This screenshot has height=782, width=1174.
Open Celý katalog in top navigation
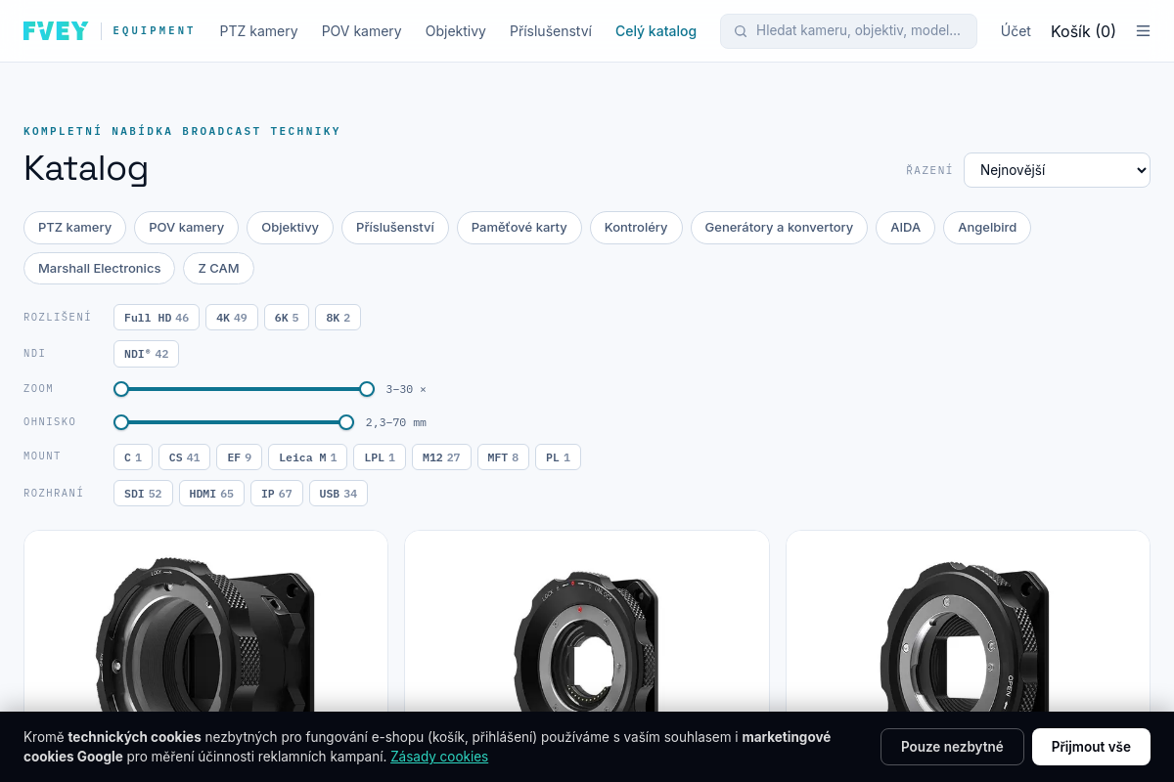pyautogui.click(x=655, y=31)
